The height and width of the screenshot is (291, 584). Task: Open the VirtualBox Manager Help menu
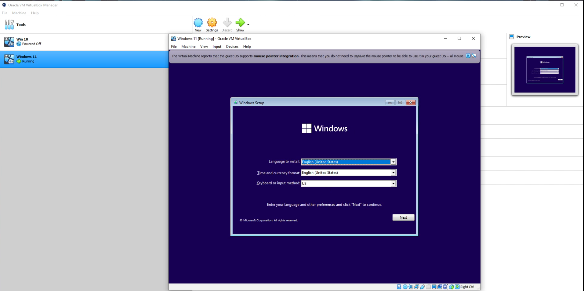(x=35, y=13)
